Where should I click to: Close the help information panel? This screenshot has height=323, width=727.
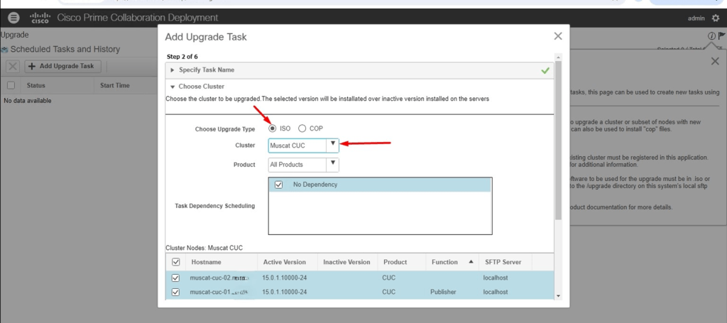pos(715,62)
